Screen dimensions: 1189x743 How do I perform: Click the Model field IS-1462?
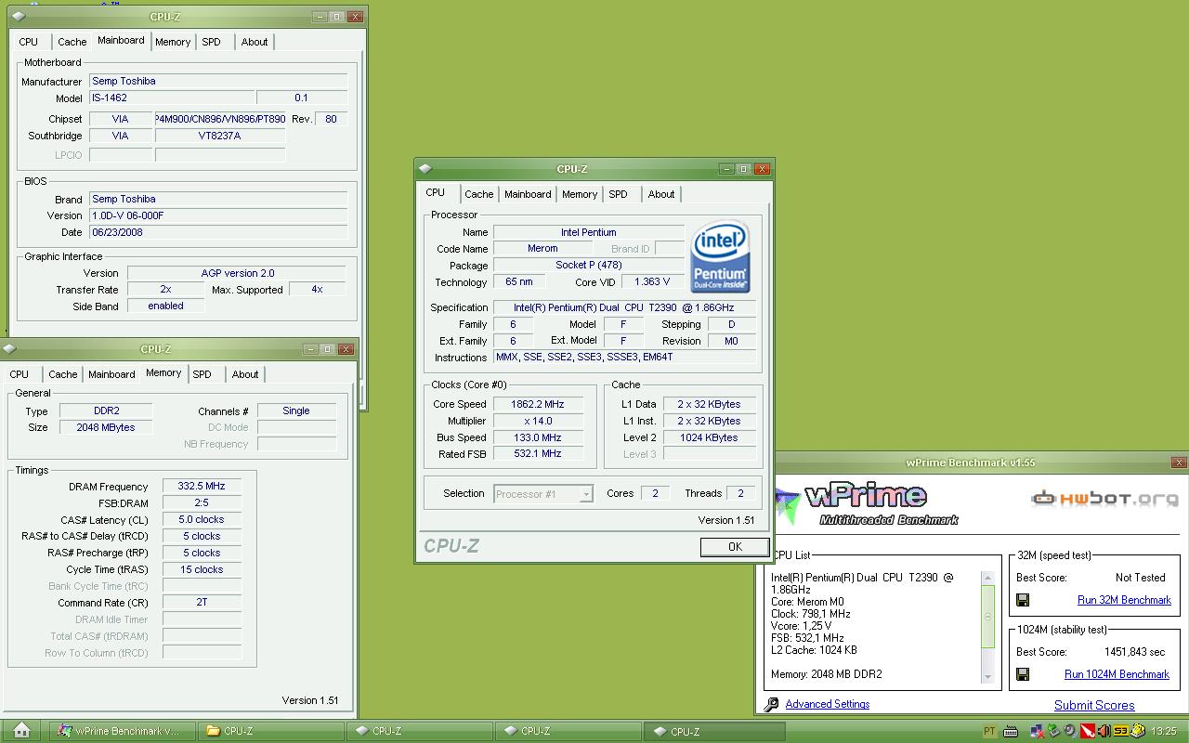pyautogui.click(x=172, y=98)
